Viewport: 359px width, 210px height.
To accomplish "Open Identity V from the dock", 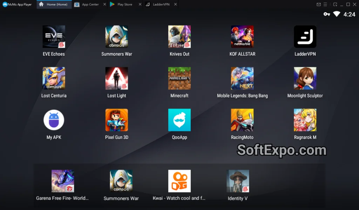I will click(238, 181).
